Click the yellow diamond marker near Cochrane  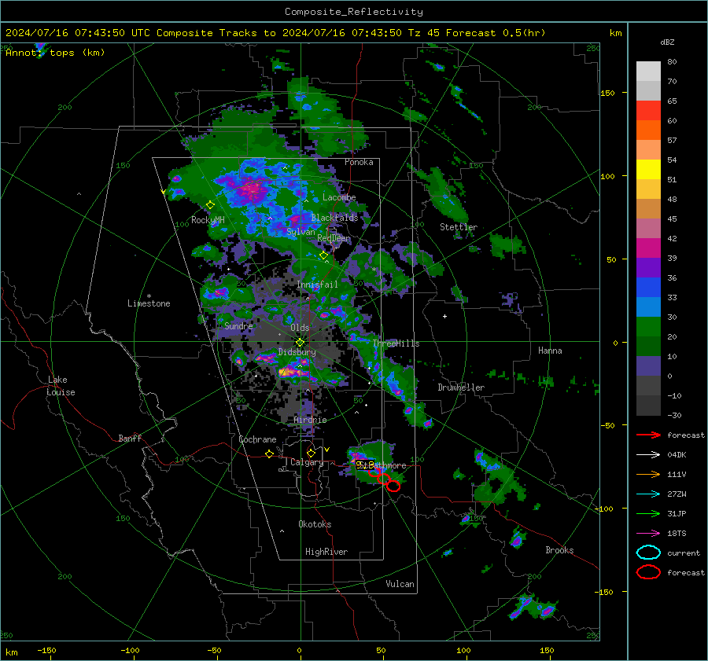(x=269, y=454)
